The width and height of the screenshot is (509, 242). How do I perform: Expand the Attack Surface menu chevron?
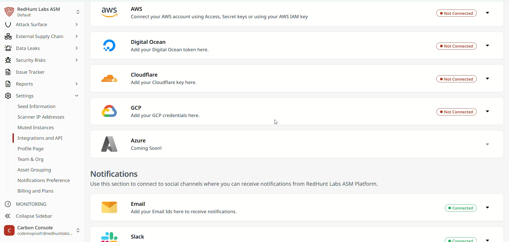[77, 25]
